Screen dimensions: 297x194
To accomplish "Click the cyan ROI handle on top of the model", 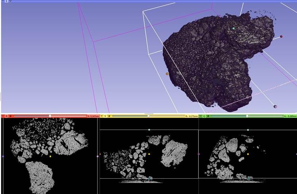I will [x=234, y=28].
